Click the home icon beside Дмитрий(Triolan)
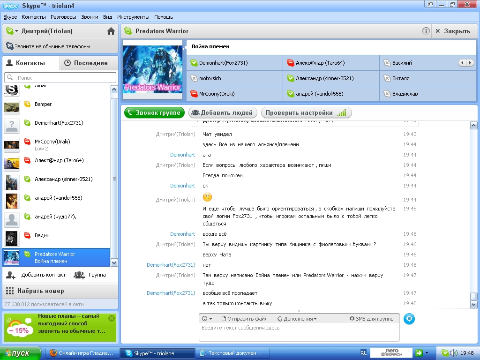The image size is (480, 360). coord(111,31)
